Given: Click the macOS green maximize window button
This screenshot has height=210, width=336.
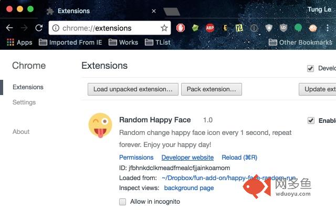Looking at the screenshot, I should click(30, 9).
